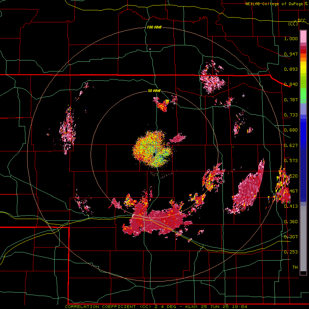Click the 0.893 scale value

[x=291, y=69]
